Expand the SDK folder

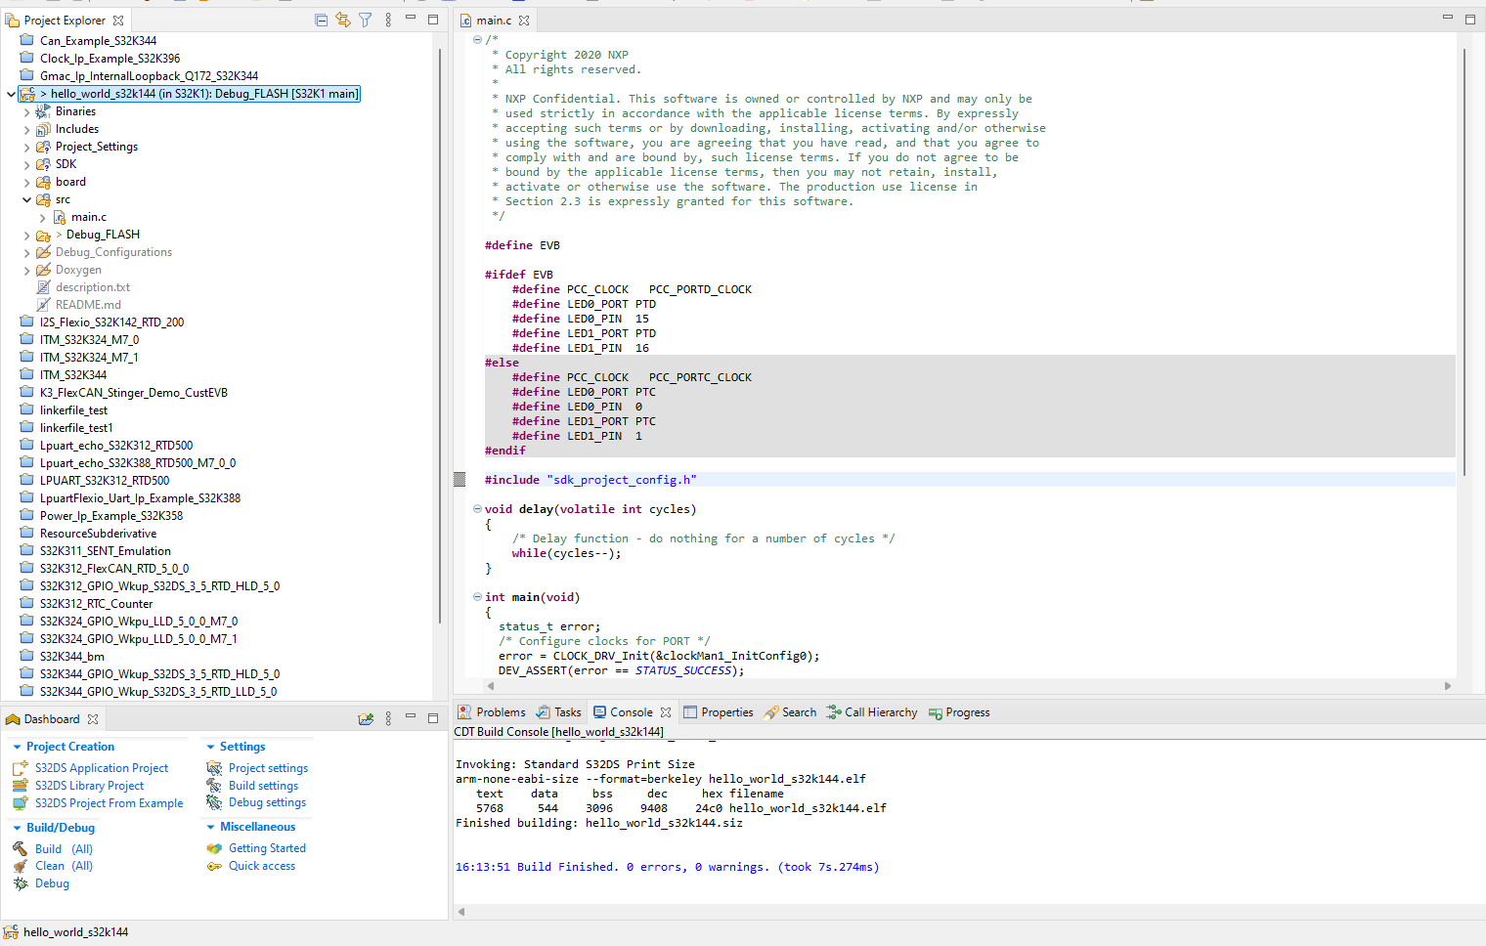click(26, 164)
